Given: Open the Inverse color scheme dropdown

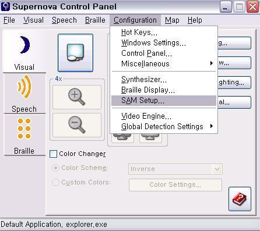Looking at the screenshot, I should (x=175, y=169).
